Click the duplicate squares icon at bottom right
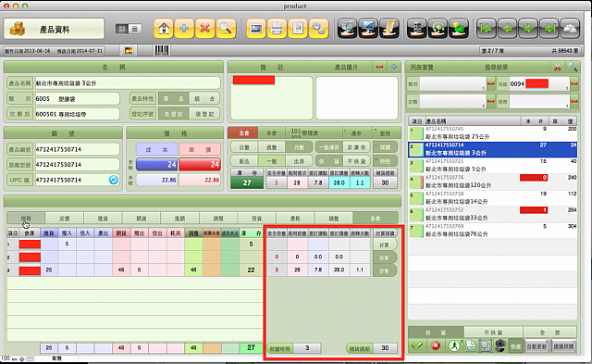 tap(486, 345)
